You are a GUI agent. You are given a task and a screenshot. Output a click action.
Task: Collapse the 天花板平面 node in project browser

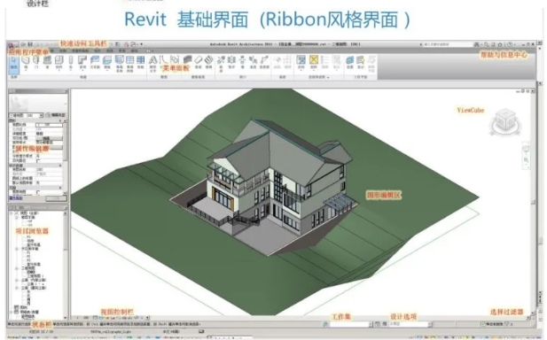(x=17, y=249)
